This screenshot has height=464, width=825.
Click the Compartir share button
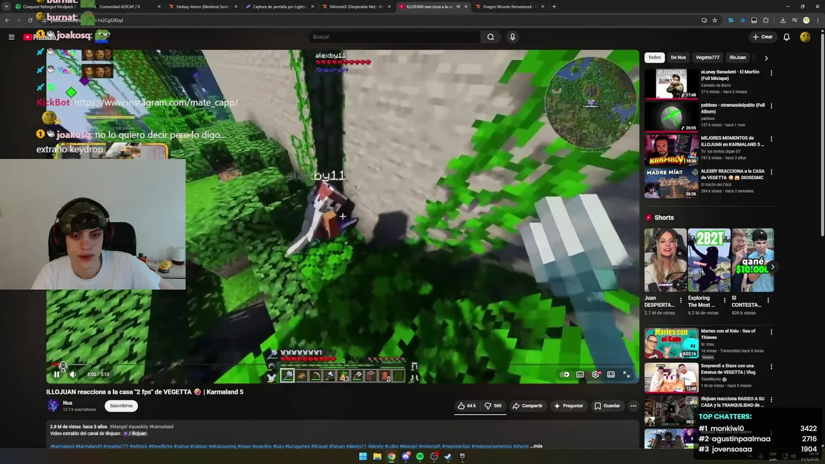[527, 406]
